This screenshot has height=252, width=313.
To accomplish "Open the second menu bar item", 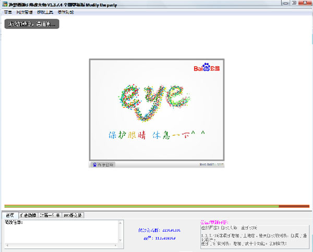I will tap(25, 12).
